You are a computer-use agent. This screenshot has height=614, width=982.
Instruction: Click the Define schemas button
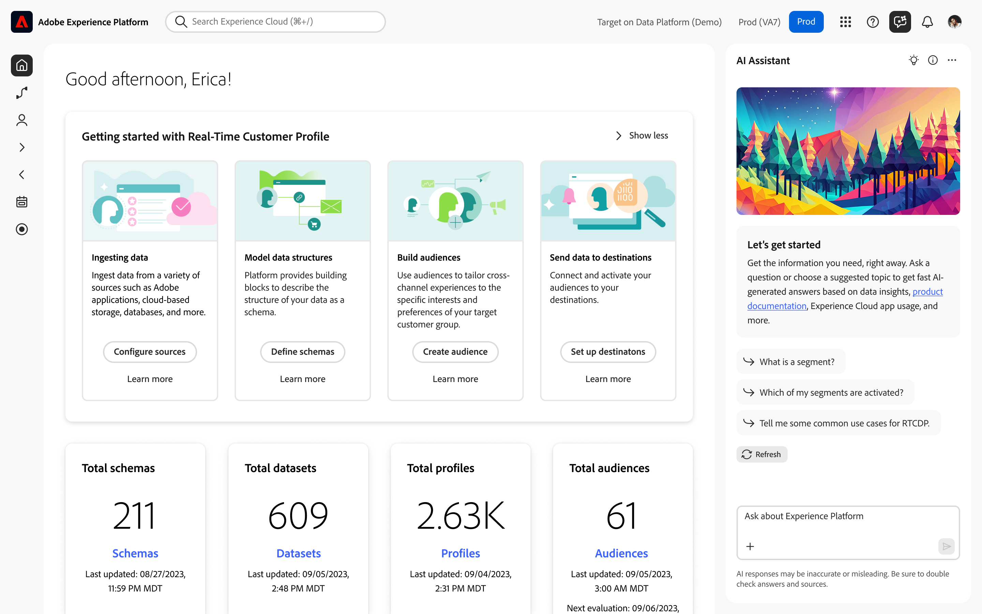coord(303,352)
